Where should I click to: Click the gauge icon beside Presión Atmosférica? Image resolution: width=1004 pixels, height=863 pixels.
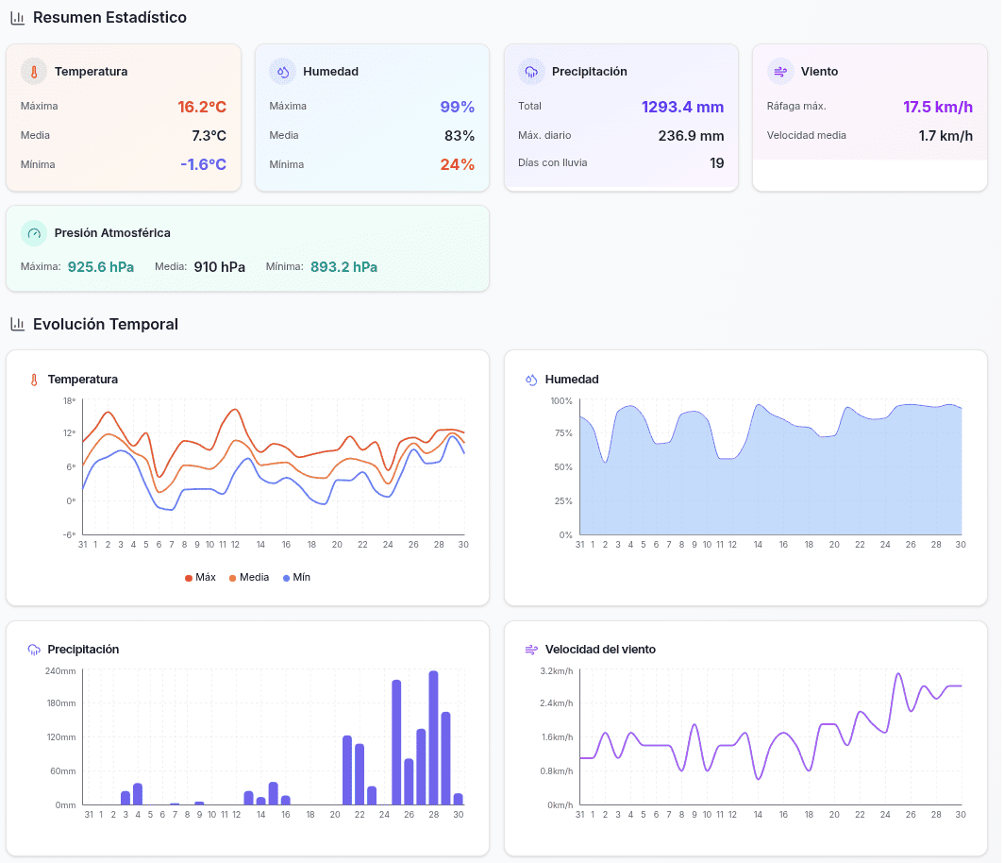point(34,233)
